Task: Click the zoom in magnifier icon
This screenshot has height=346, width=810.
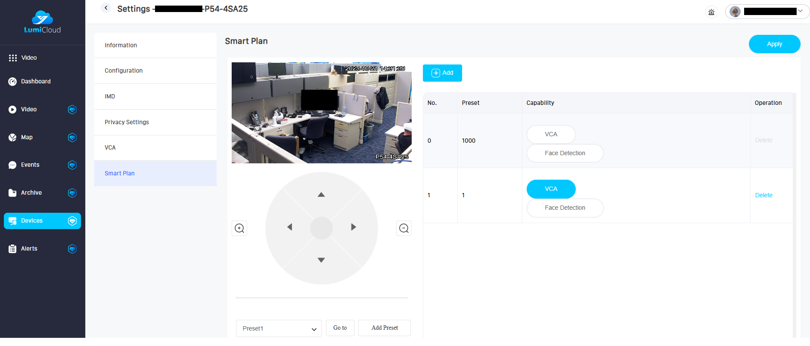Action: click(x=239, y=228)
